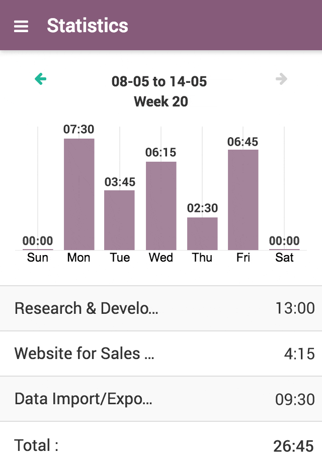The height and width of the screenshot is (467, 322).
Task: Click the Friday 06:45 bar
Action: coord(244,198)
